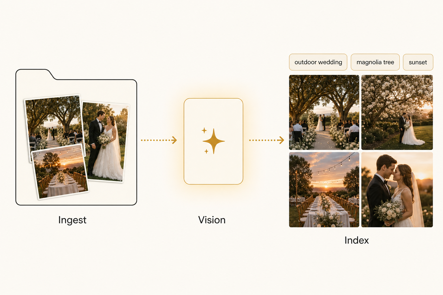Select sunset table photo in folder
Screen dimensions: 443x295
click(x=60, y=172)
